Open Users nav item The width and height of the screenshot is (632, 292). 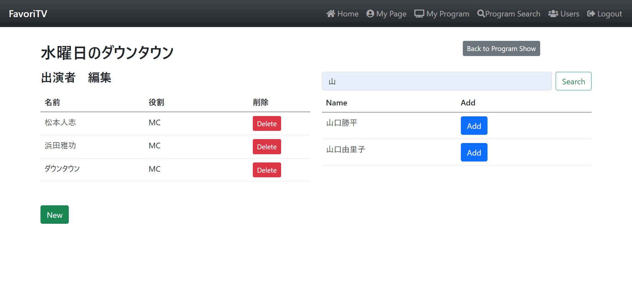564,14
